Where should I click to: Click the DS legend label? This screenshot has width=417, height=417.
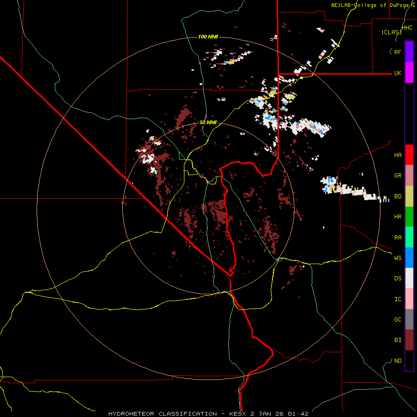tap(398, 278)
